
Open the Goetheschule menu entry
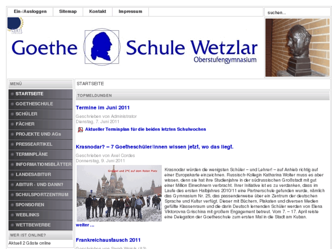(41, 104)
